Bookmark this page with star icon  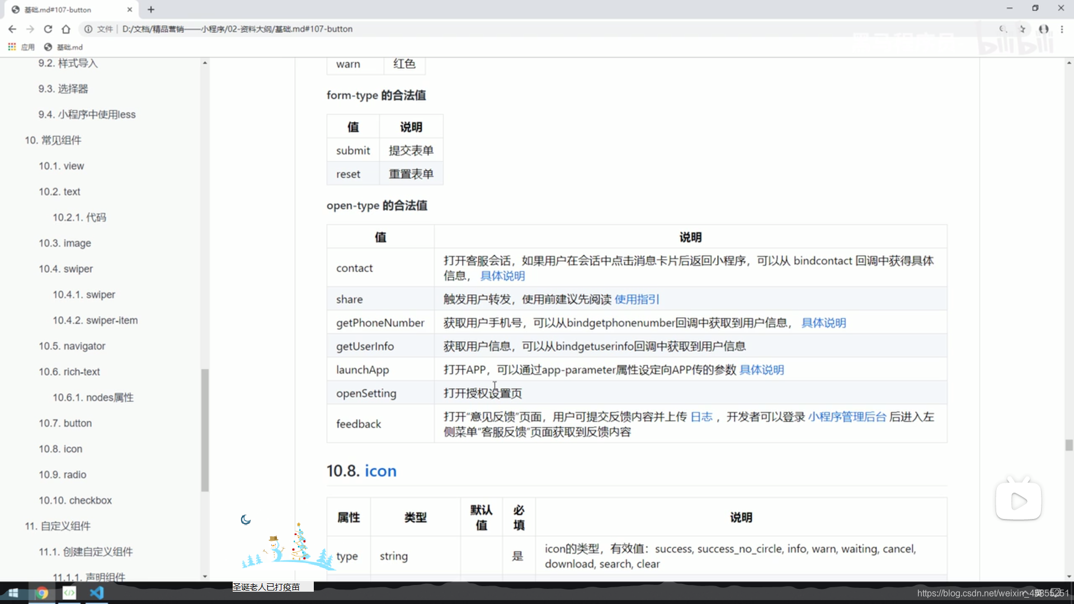[x=1023, y=29]
